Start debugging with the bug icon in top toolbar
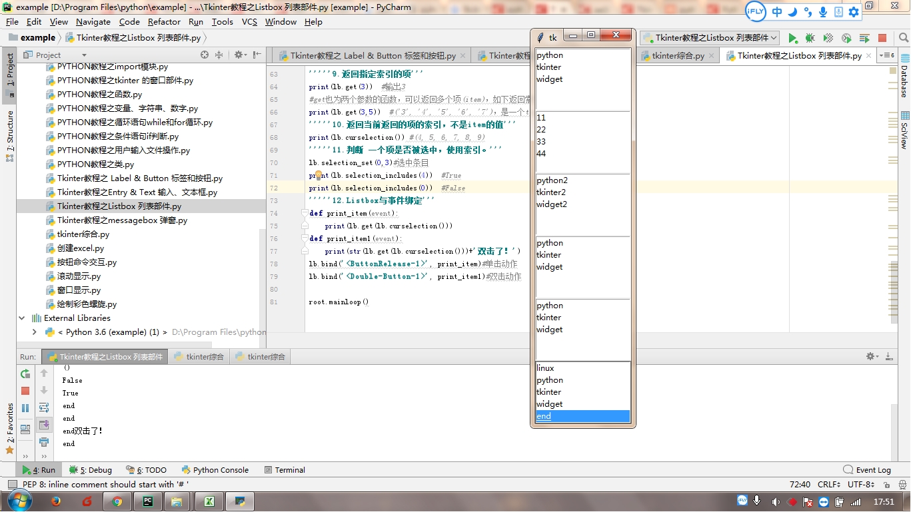Image resolution: width=911 pixels, height=512 pixels. pyautogui.click(x=810, y=39)
